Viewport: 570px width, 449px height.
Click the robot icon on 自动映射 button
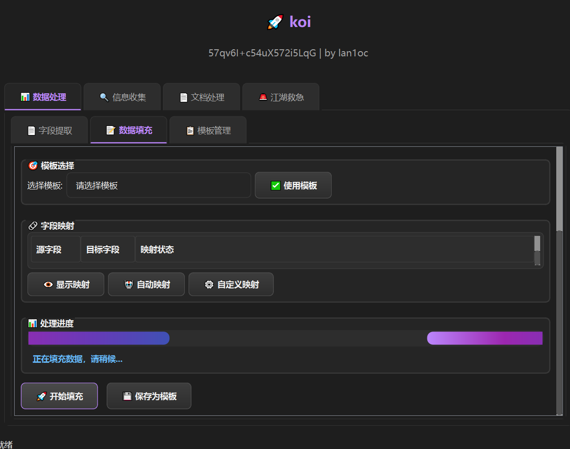tap(128, 285)
